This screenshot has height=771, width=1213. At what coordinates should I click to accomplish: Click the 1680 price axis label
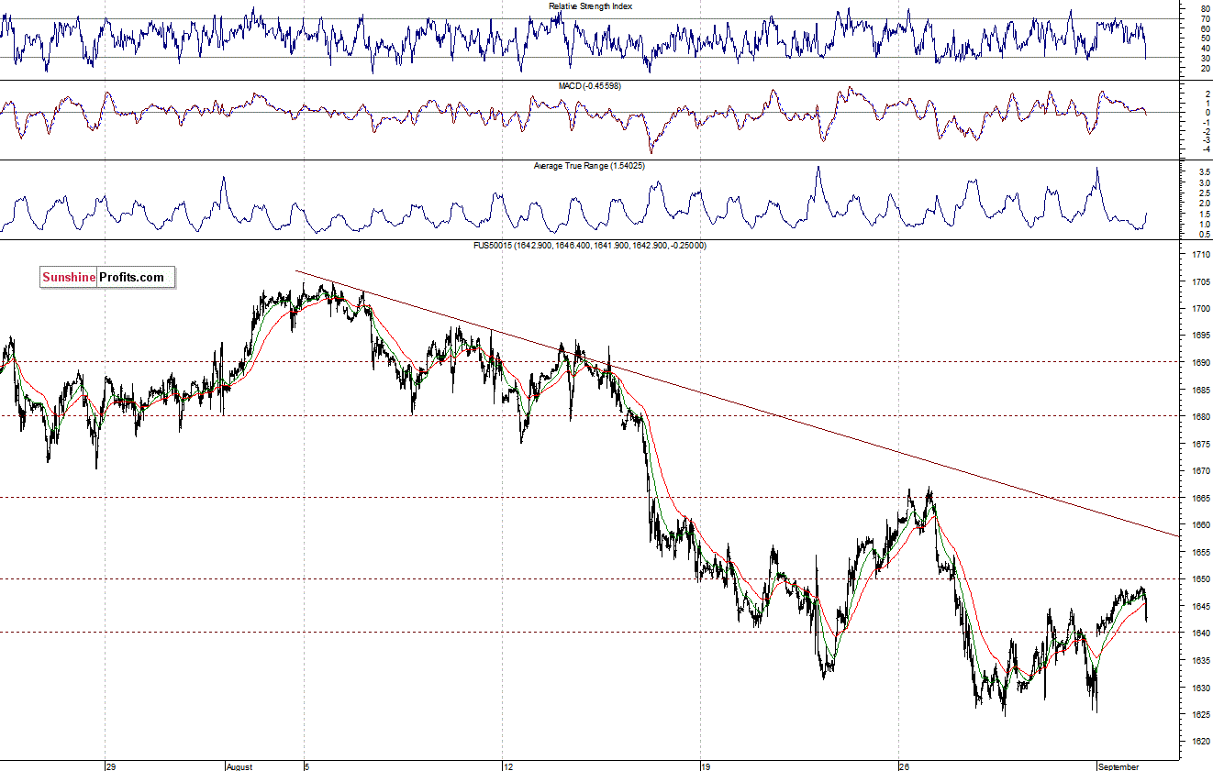coord(1199,416)
